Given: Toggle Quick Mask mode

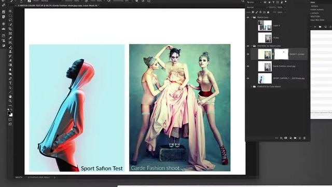Looking at the screenshot, I should tap(10, 120).
